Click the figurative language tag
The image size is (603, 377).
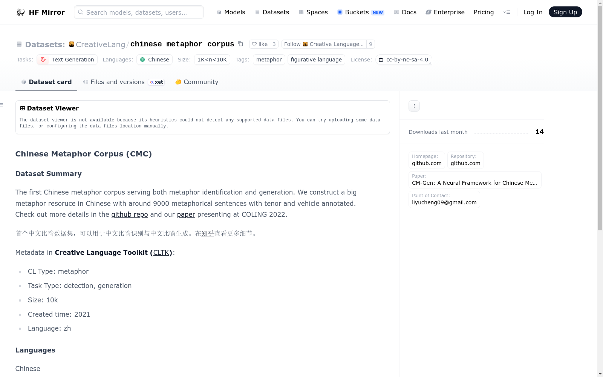316,60
